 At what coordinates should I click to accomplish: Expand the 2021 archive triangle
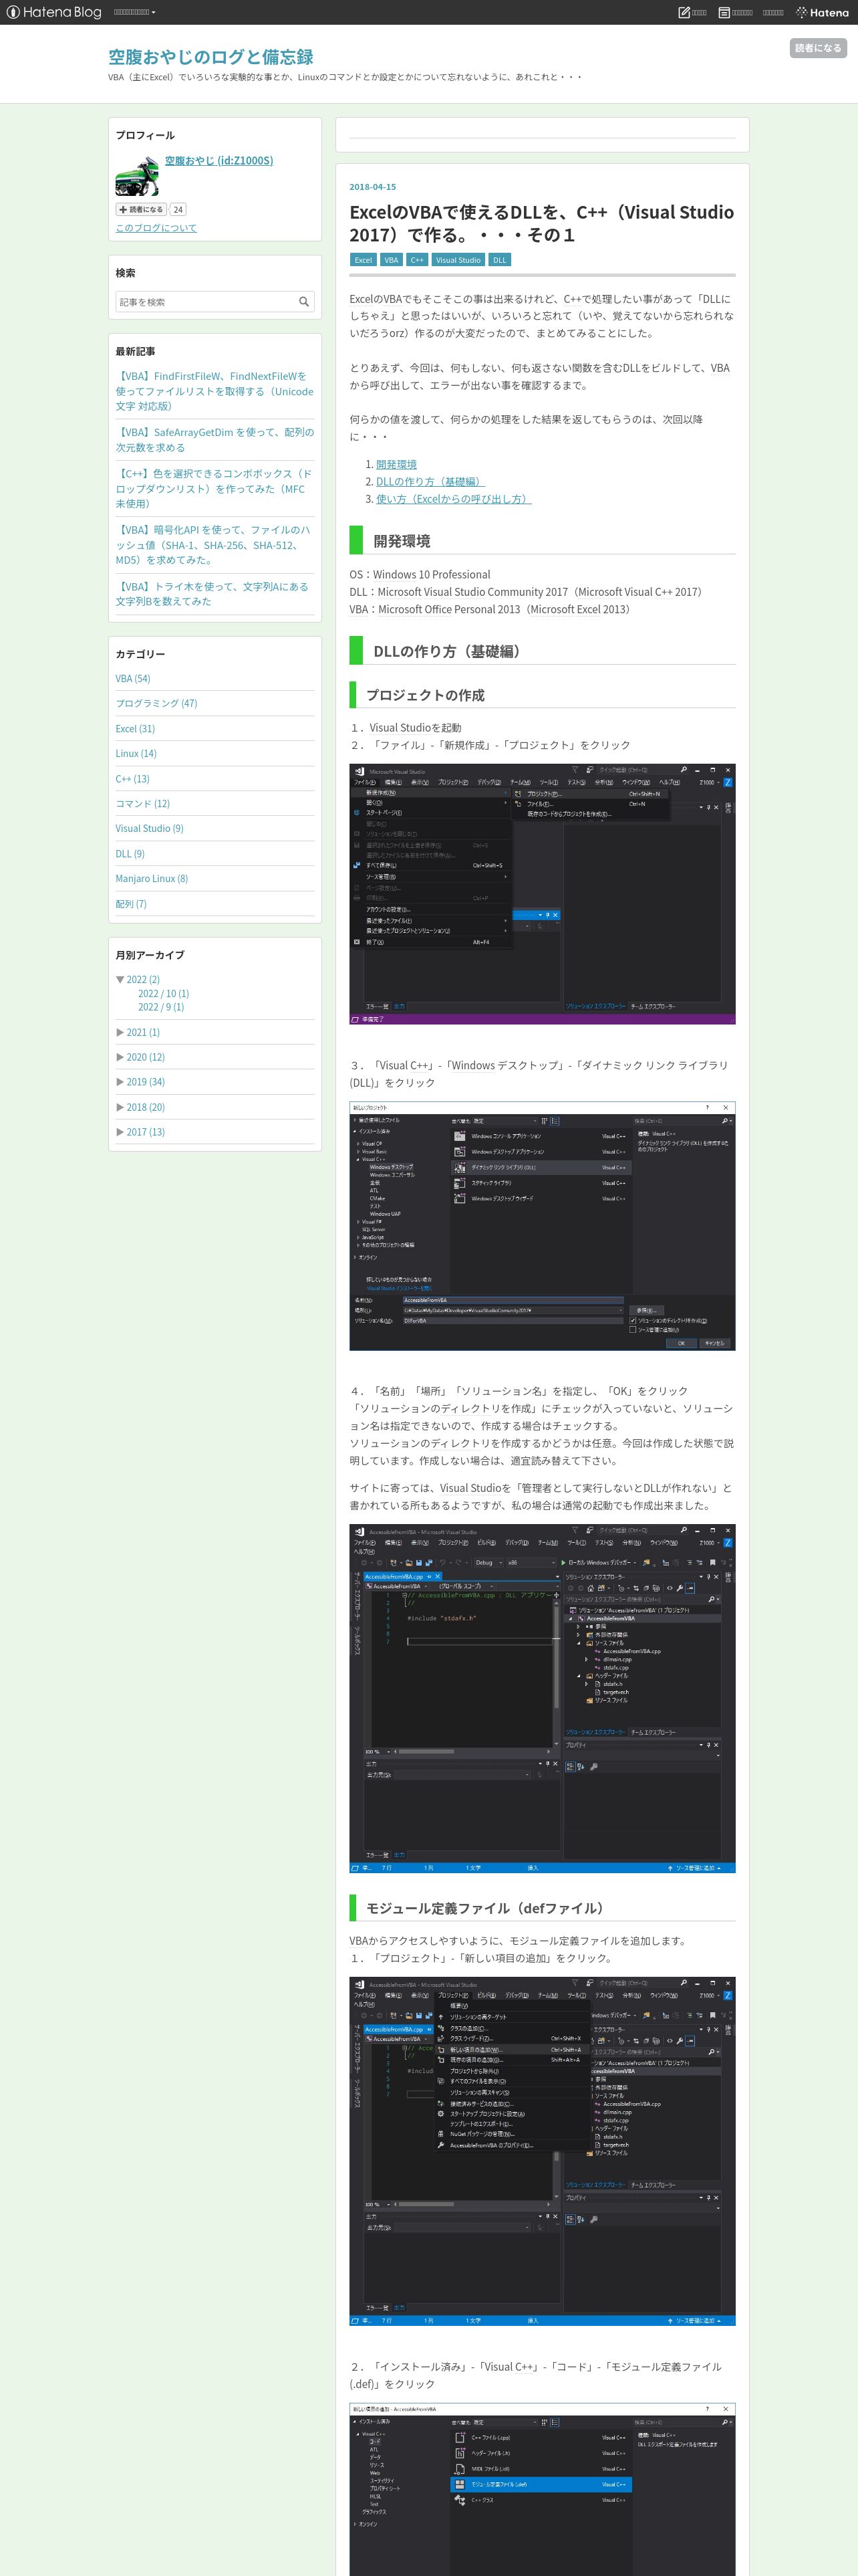[120, 1032]
